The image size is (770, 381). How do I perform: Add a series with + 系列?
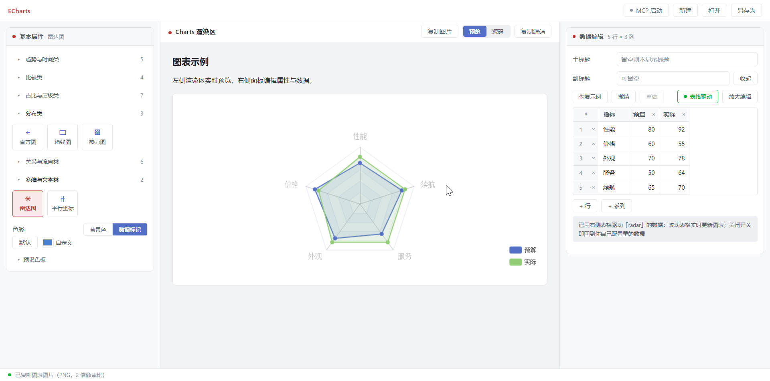(616, 206)
